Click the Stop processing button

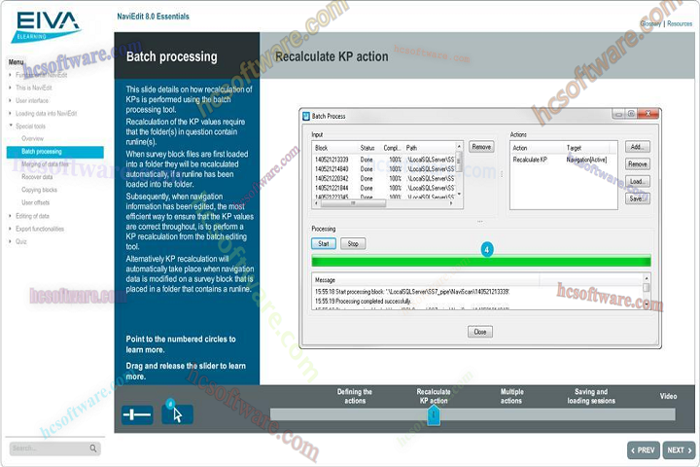click(353, 243)
